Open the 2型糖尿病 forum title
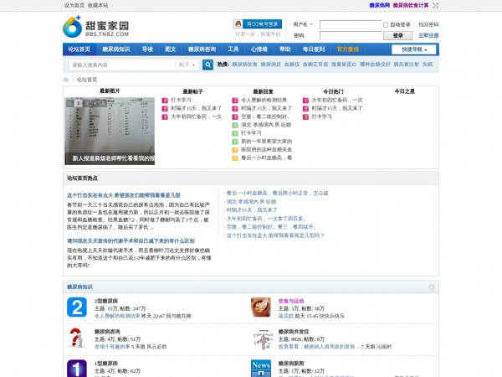The width and height of the screenshot is (502, 377). (x=106, y=301)
